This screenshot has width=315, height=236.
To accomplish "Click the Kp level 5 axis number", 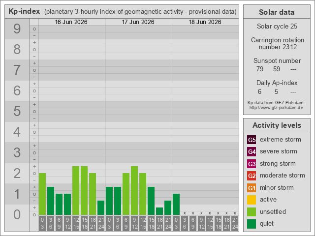I will (17, 112).
